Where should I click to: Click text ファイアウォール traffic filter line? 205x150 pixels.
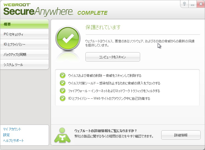[114, 91]
